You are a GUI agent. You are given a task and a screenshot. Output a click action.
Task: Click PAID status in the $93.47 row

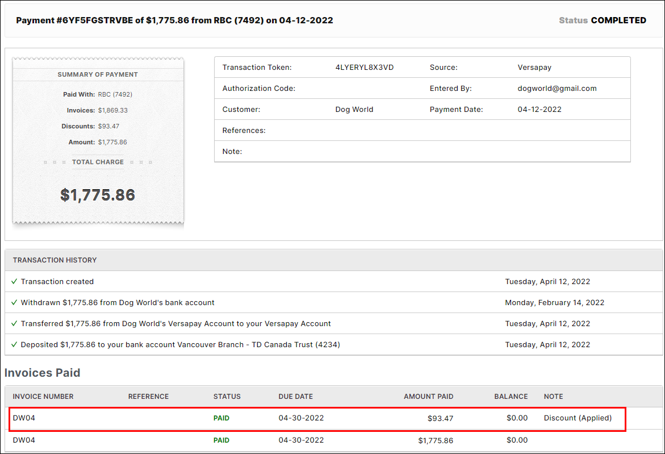[221, 418]
